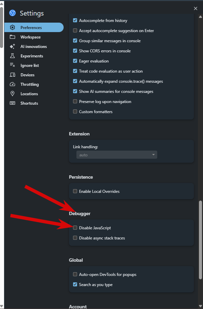Screen dimensions: 203x309
Task: Open the Link handling dropdown
Action: point(116,155)
